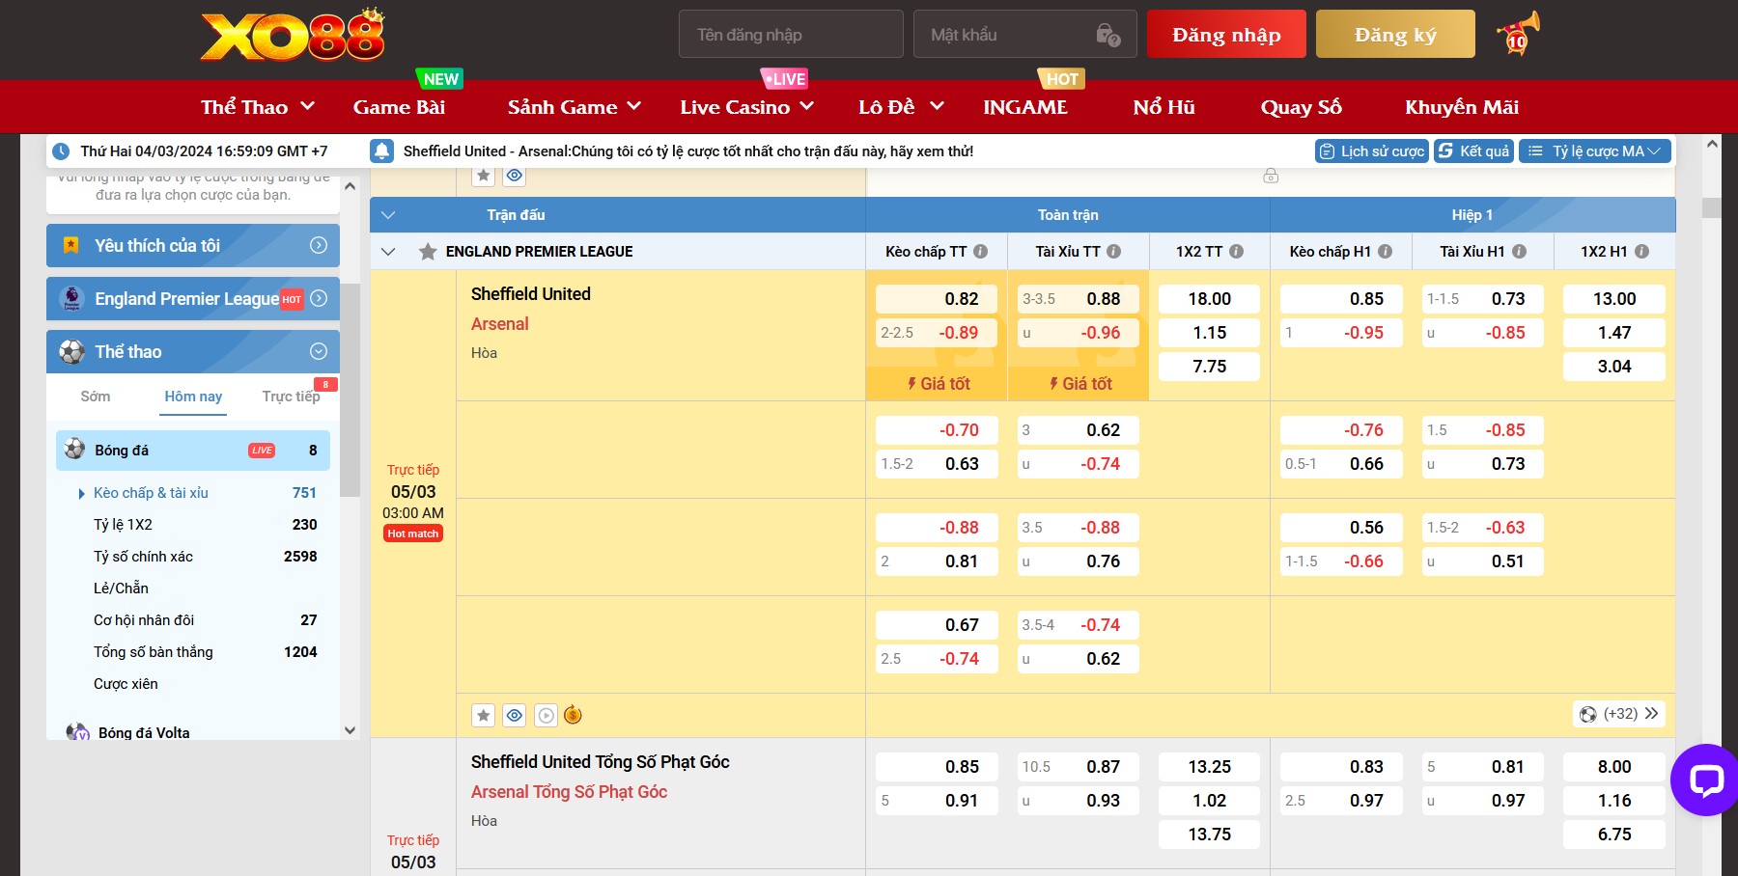This screenshot has height=876, width=1738.
Task: Click the Đăng ký button
Action: pyautogui.click(x=1394, y=35)
